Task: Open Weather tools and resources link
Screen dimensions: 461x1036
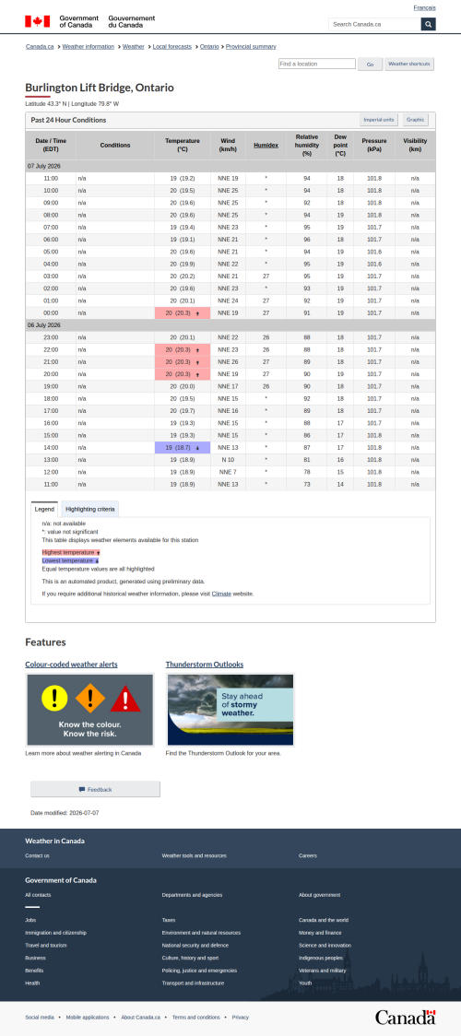Action: click(195, 855)
